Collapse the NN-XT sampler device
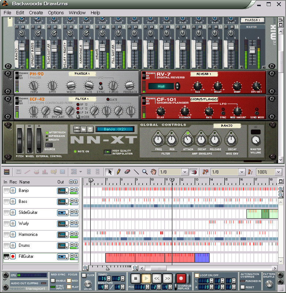Screen dimensions: 286x293 pos(10,129)
